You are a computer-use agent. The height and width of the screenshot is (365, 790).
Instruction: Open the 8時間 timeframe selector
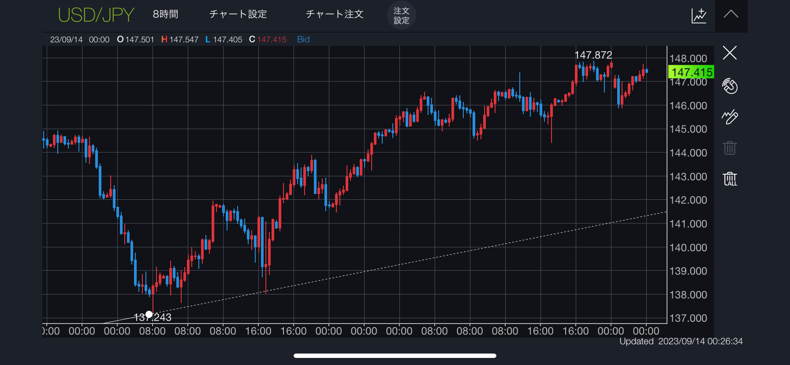(165, 15)
